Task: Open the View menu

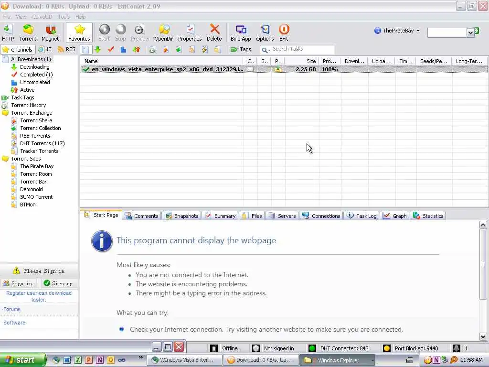Action: click(x=21, y=17)
